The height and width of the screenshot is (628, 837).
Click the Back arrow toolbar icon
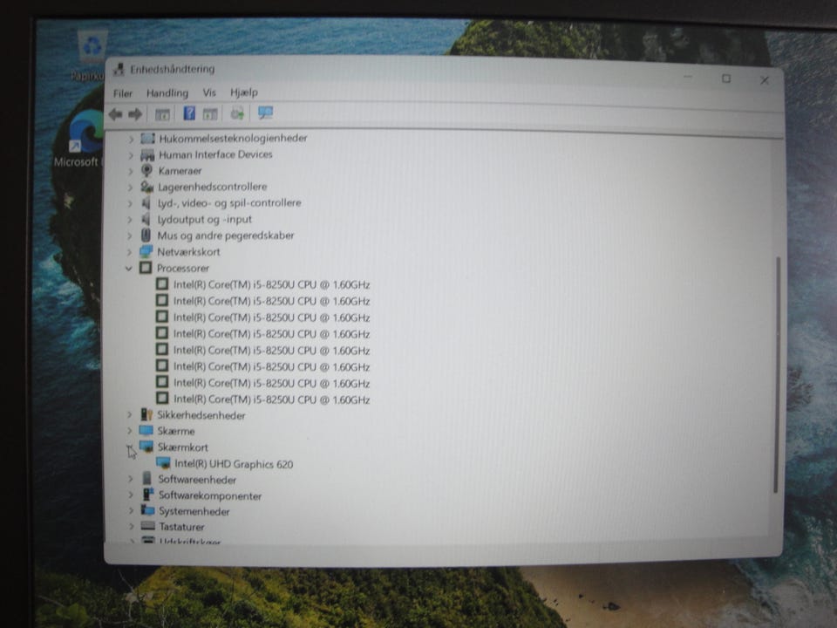pyautogui.click(x=115, y=113)
